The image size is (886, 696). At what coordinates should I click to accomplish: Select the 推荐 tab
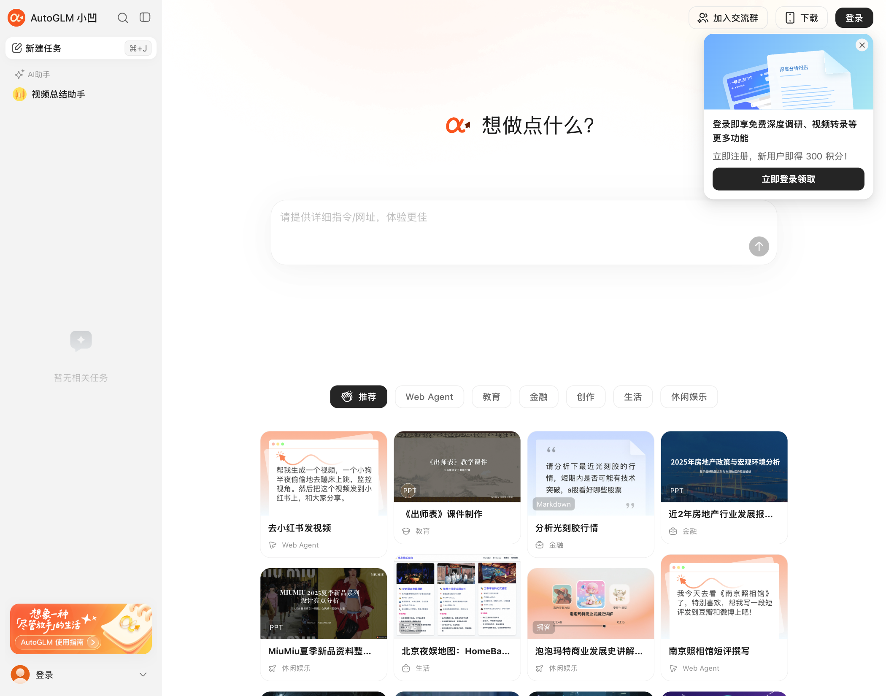pyautogui.click(x=358, y=397)
